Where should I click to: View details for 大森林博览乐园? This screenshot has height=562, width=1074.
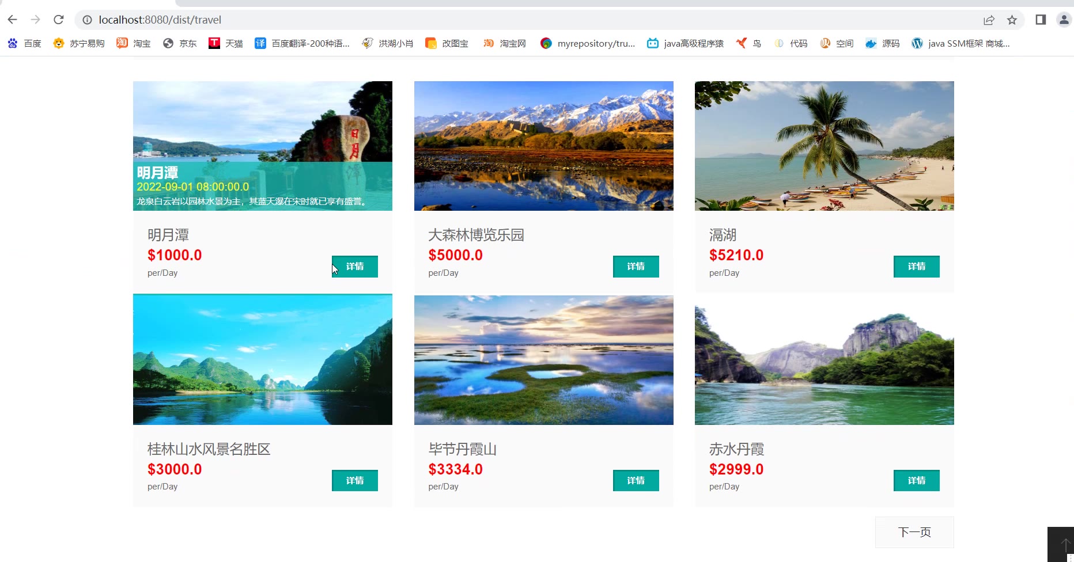(x=636, y=267)
